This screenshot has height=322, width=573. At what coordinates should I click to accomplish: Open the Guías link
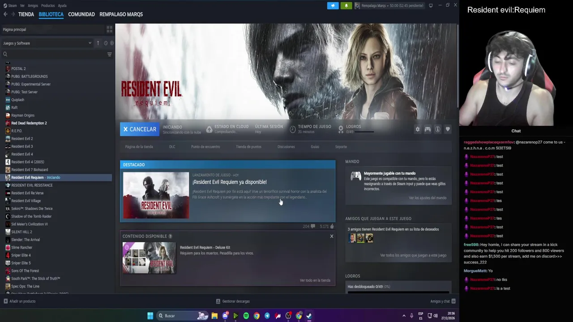click(x=315, y=147)
